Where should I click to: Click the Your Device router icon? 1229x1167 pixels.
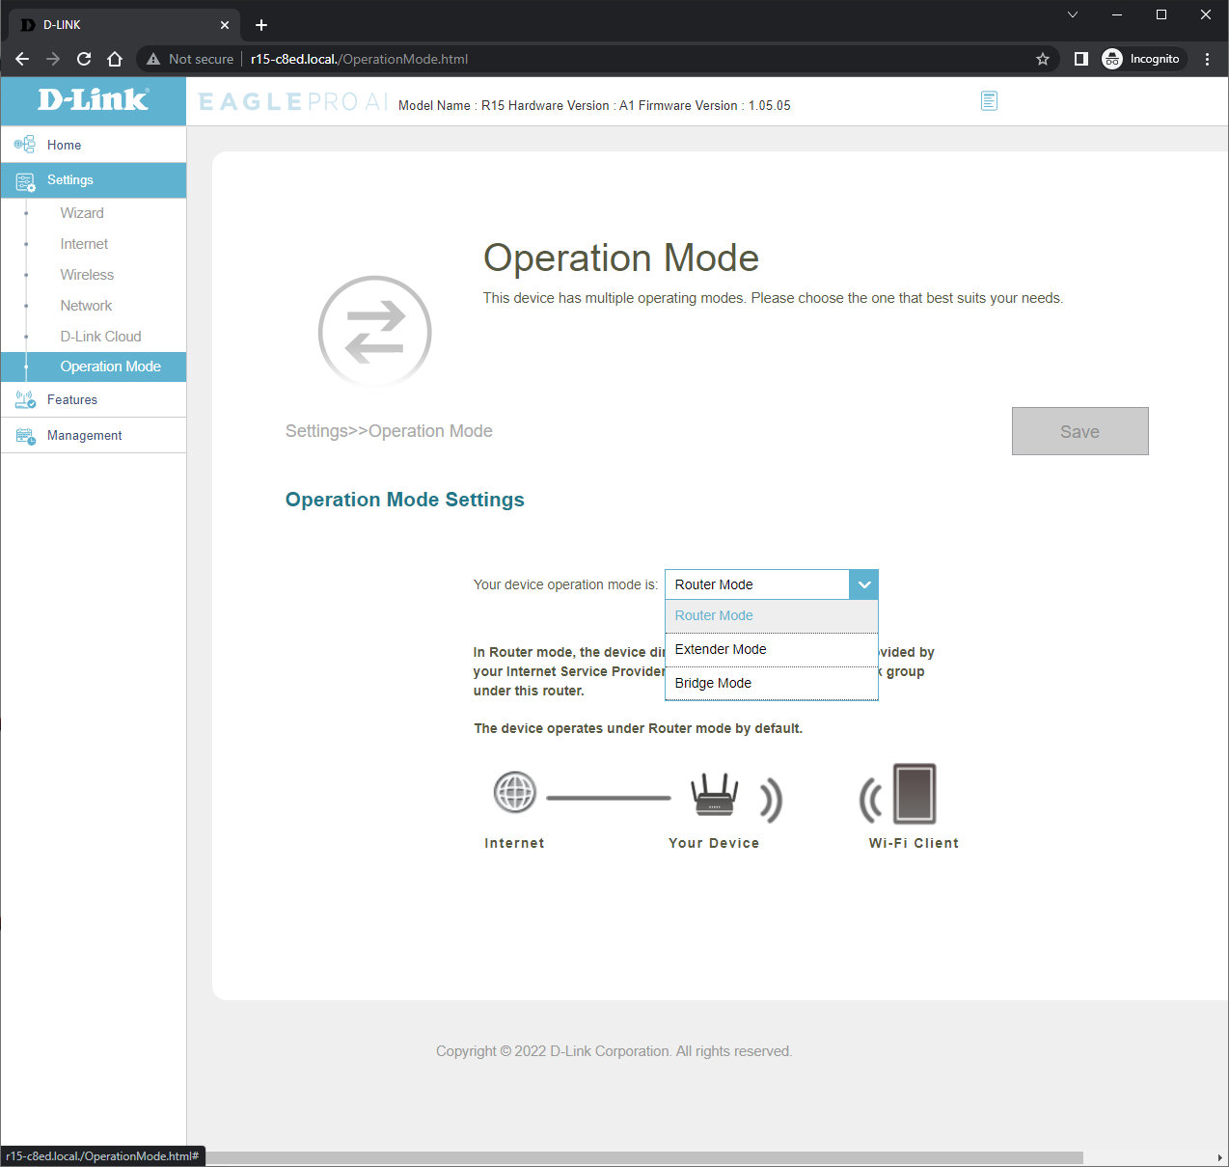(x=715, y=795)
